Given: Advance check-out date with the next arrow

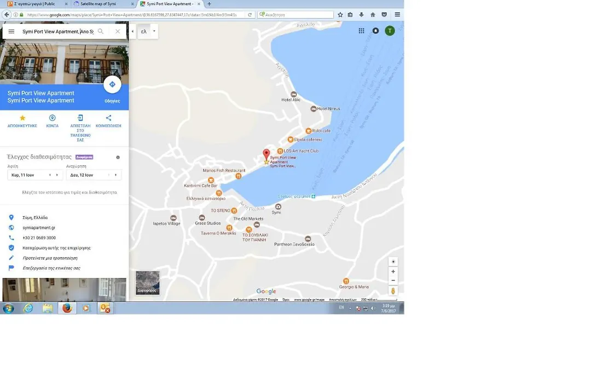Looking at the screenshot, I should 115,175.
